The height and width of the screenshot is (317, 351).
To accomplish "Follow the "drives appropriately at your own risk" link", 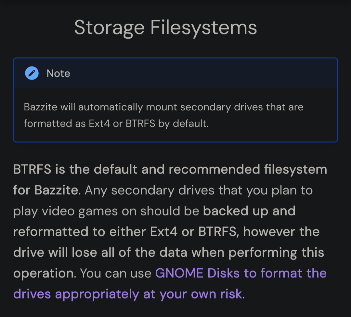I will tap(128, 294).
